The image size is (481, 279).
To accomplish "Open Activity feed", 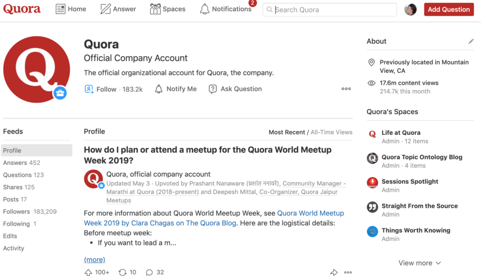I will coord(14,248).
